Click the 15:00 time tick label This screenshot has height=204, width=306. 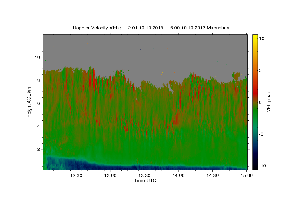(246, 175)
